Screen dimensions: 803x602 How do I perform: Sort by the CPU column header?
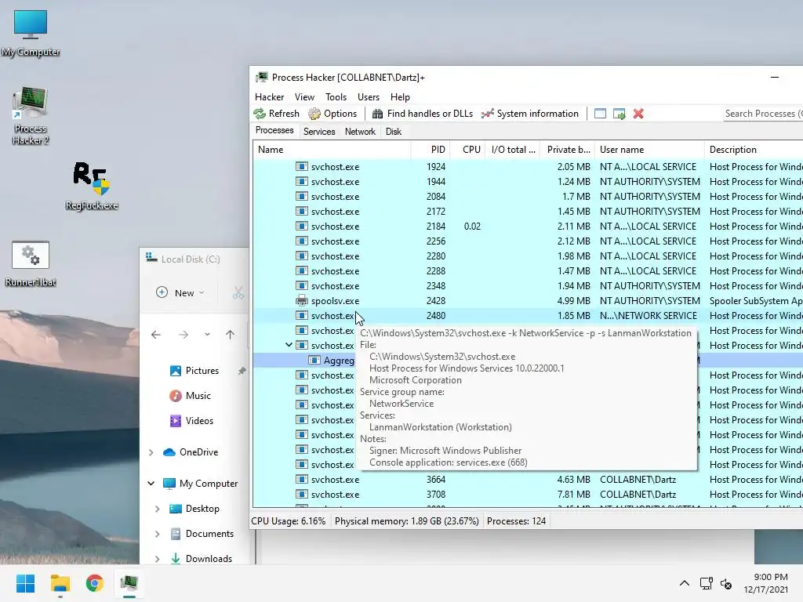pyautogui.click(x=467, y=150)
